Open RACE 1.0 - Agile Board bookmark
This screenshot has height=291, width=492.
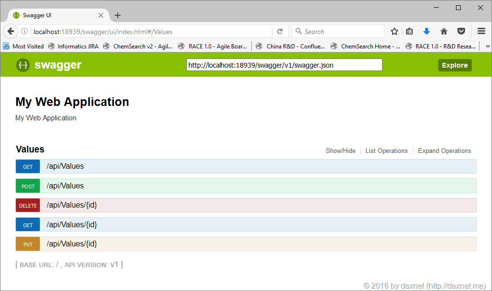pyautogui.click(x=213, y=47)
